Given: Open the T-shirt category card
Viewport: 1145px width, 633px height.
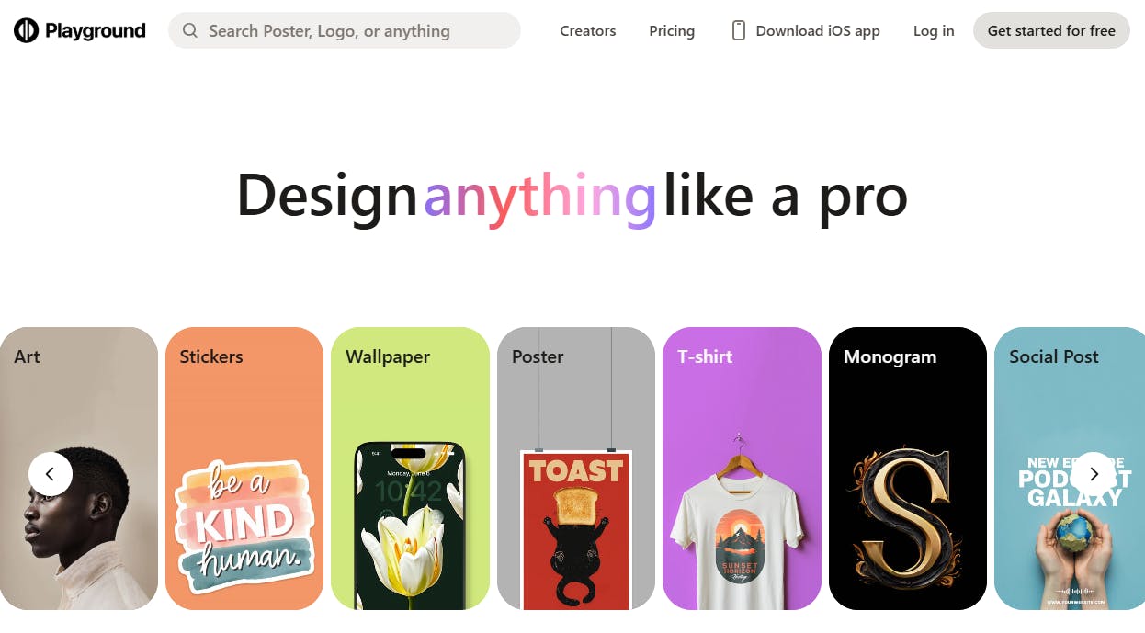Looking at the screenshot, I should click(742, 469).
